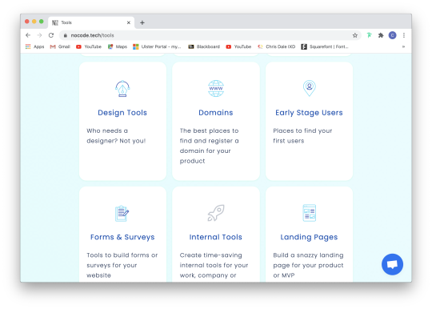Click the Forms & Surveys clipboard icon
The height and width of the screenshot is (309, 432).
coord(122,213)
